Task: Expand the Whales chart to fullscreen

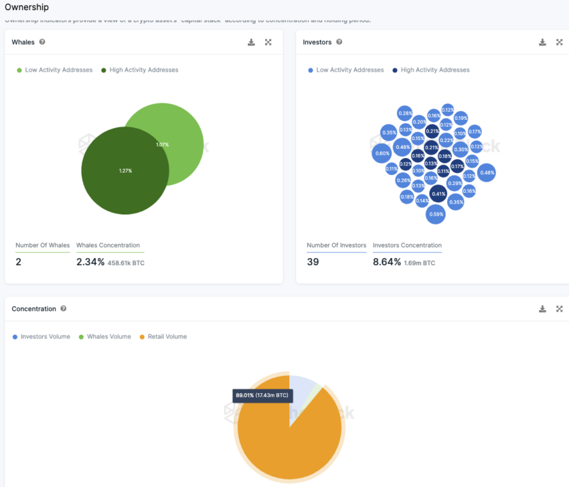Action: (268, 42)
